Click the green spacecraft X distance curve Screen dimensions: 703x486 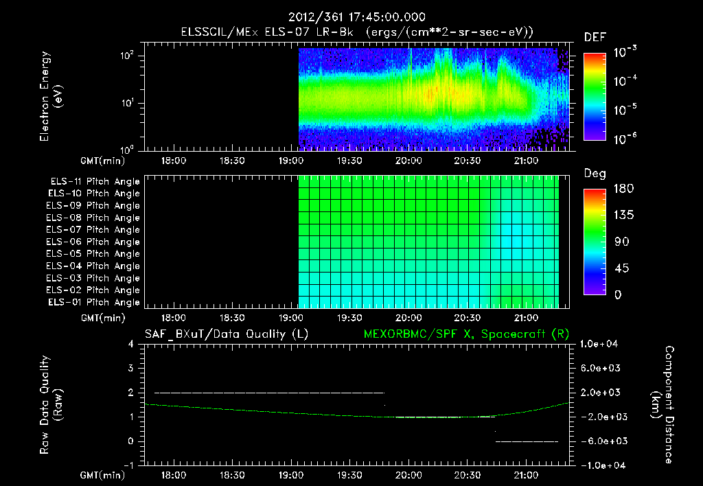click(356, 415)
